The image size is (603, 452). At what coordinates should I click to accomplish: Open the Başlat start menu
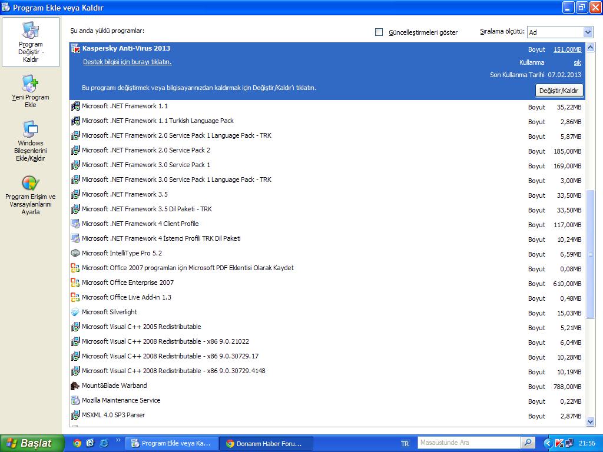(32, 443)
